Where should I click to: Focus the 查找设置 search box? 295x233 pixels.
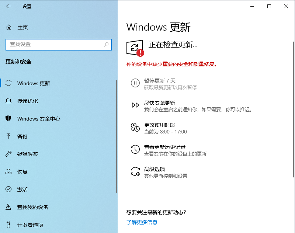pos(59,45)
